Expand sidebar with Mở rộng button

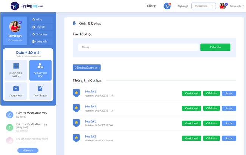(x=28, y=150)
